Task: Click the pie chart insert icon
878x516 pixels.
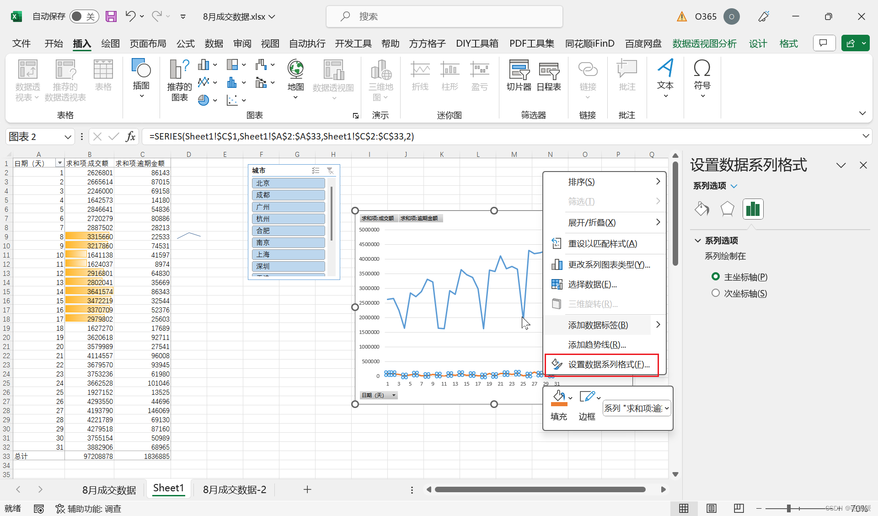Action: [203, 100]
